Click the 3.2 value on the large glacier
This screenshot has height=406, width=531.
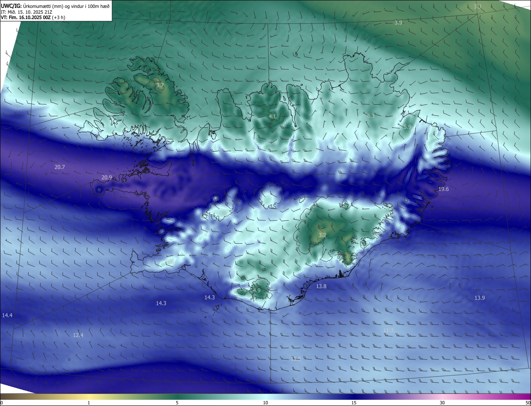[322, 235]
